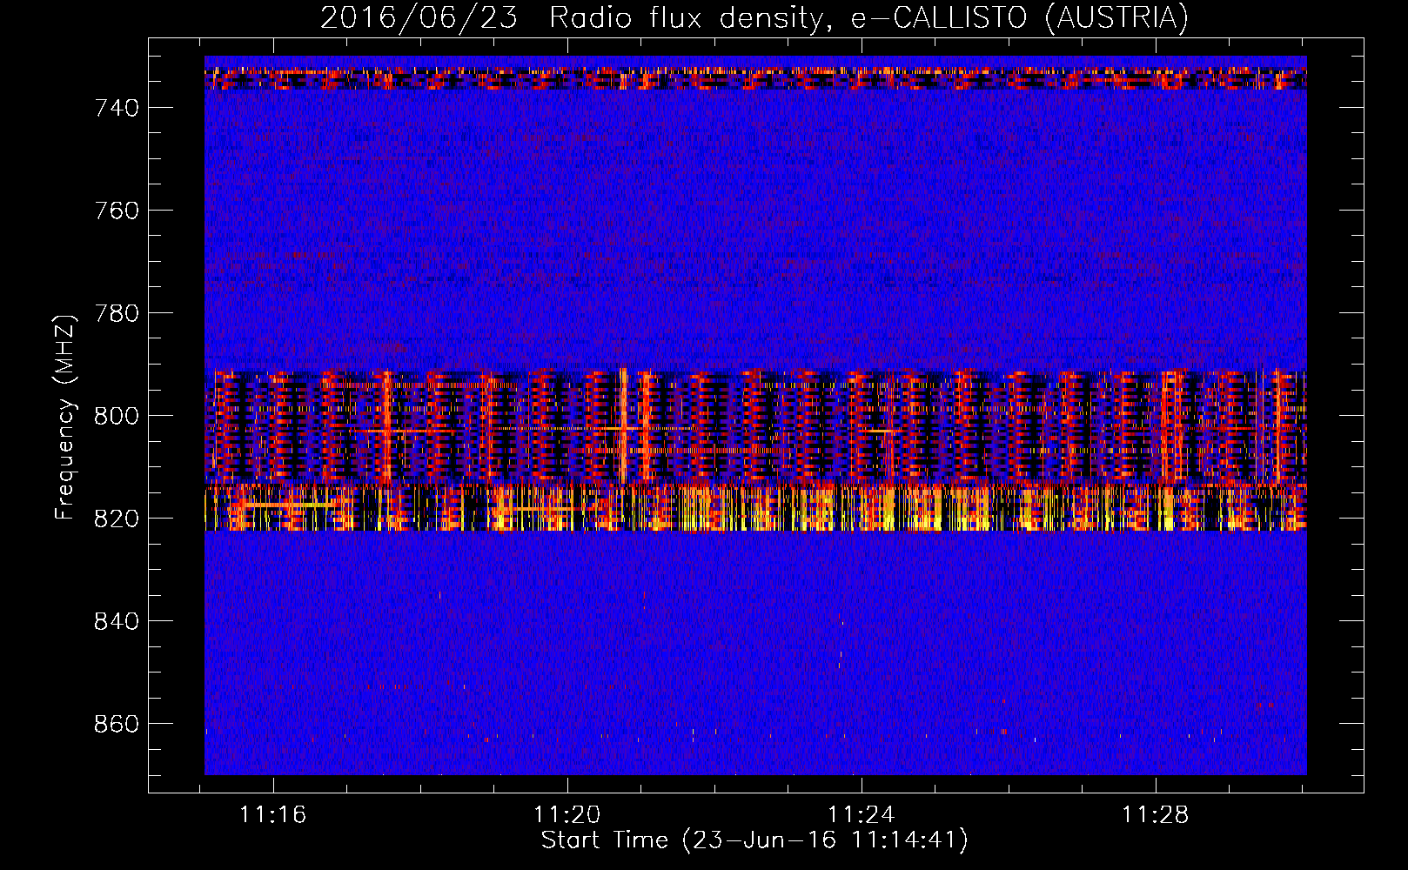Click the 840 frequency tick label
The image size is (1408, 870).
pyautogui.click(x=117, y=621)
